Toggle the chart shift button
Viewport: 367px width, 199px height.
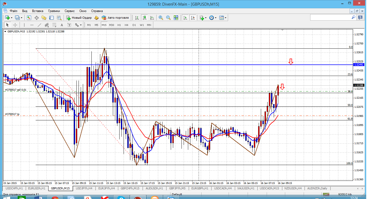click(x=192, y=18)
